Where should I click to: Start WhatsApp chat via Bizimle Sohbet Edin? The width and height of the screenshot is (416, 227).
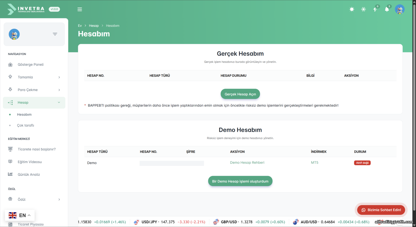(381, 210)
